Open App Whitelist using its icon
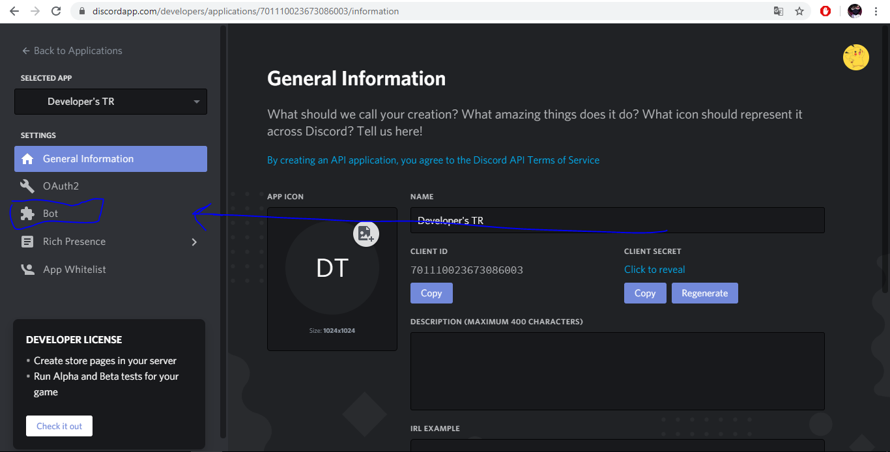The image size is (890, 452). click(x=27, y=269)
